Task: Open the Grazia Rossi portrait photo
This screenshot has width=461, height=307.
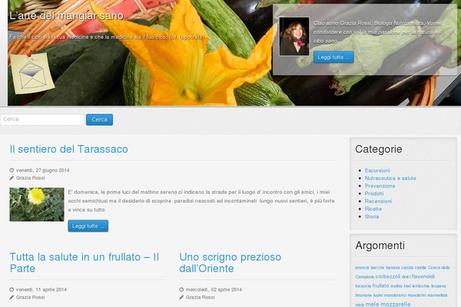Action: 294,36
